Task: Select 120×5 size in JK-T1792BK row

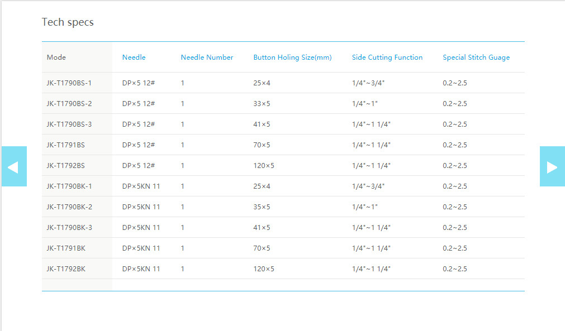Action: (264, 268)
